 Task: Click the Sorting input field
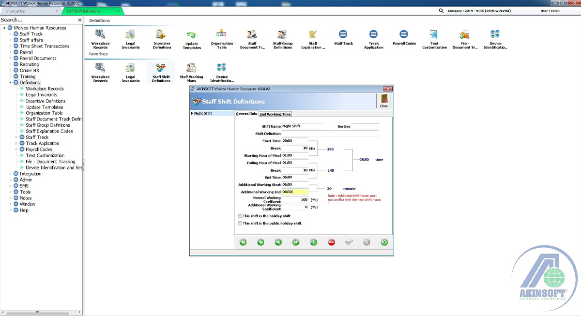tap(365, 126)
